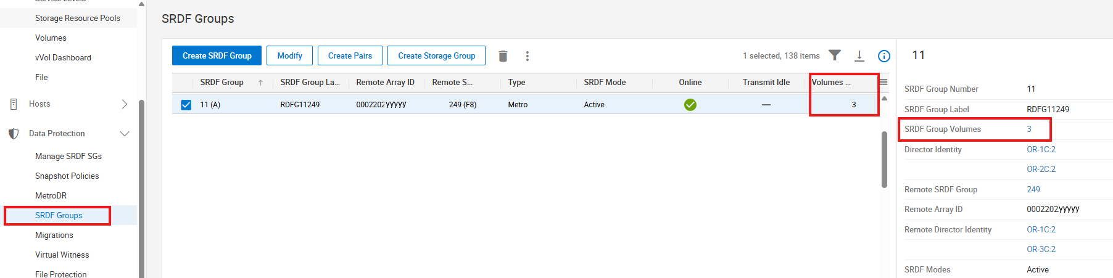Collapse the Data Protection section chevron

point(125,134)
